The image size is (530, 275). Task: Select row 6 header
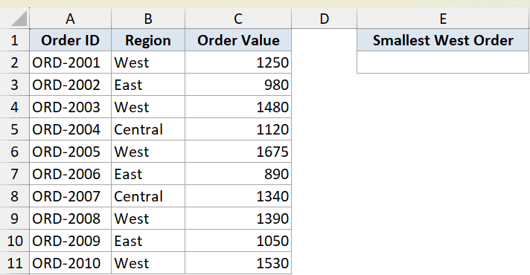pos(15,152)
